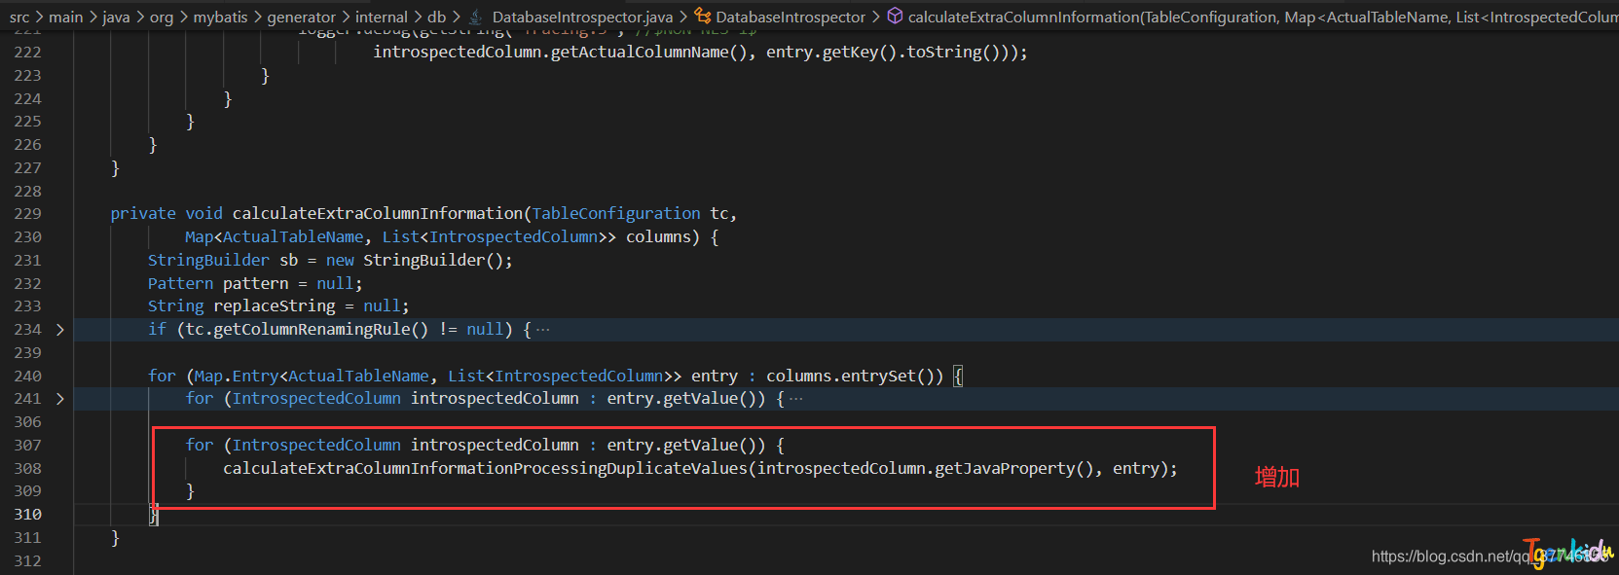Click the method cube icon in breadcrumb

[x=895, y=17]
